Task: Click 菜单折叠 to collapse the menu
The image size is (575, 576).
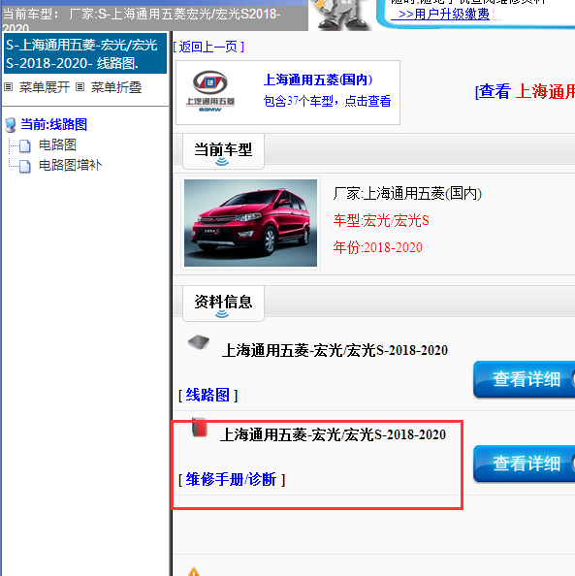Action: [116, 87]
